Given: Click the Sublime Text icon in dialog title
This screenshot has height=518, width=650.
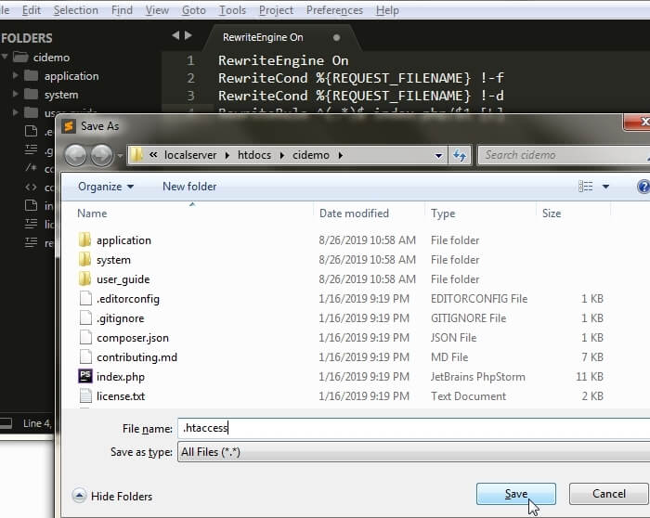Looking at the screenshot, I should click(69, 126).
